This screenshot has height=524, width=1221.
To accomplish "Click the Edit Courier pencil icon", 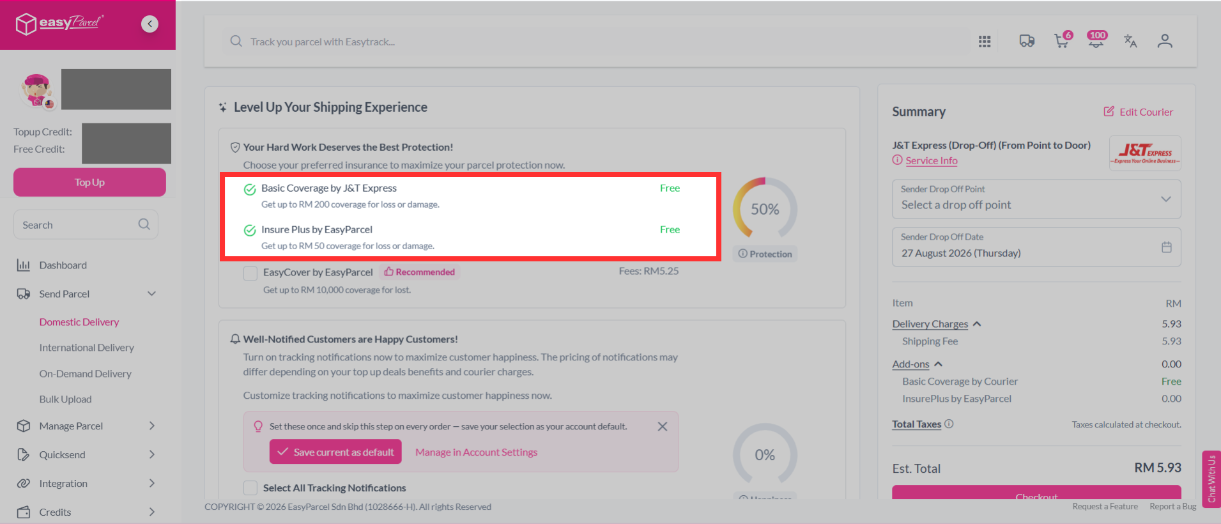I will tap(1109, 111).
